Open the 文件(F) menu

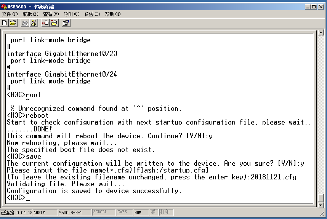(x=10, y=14)
